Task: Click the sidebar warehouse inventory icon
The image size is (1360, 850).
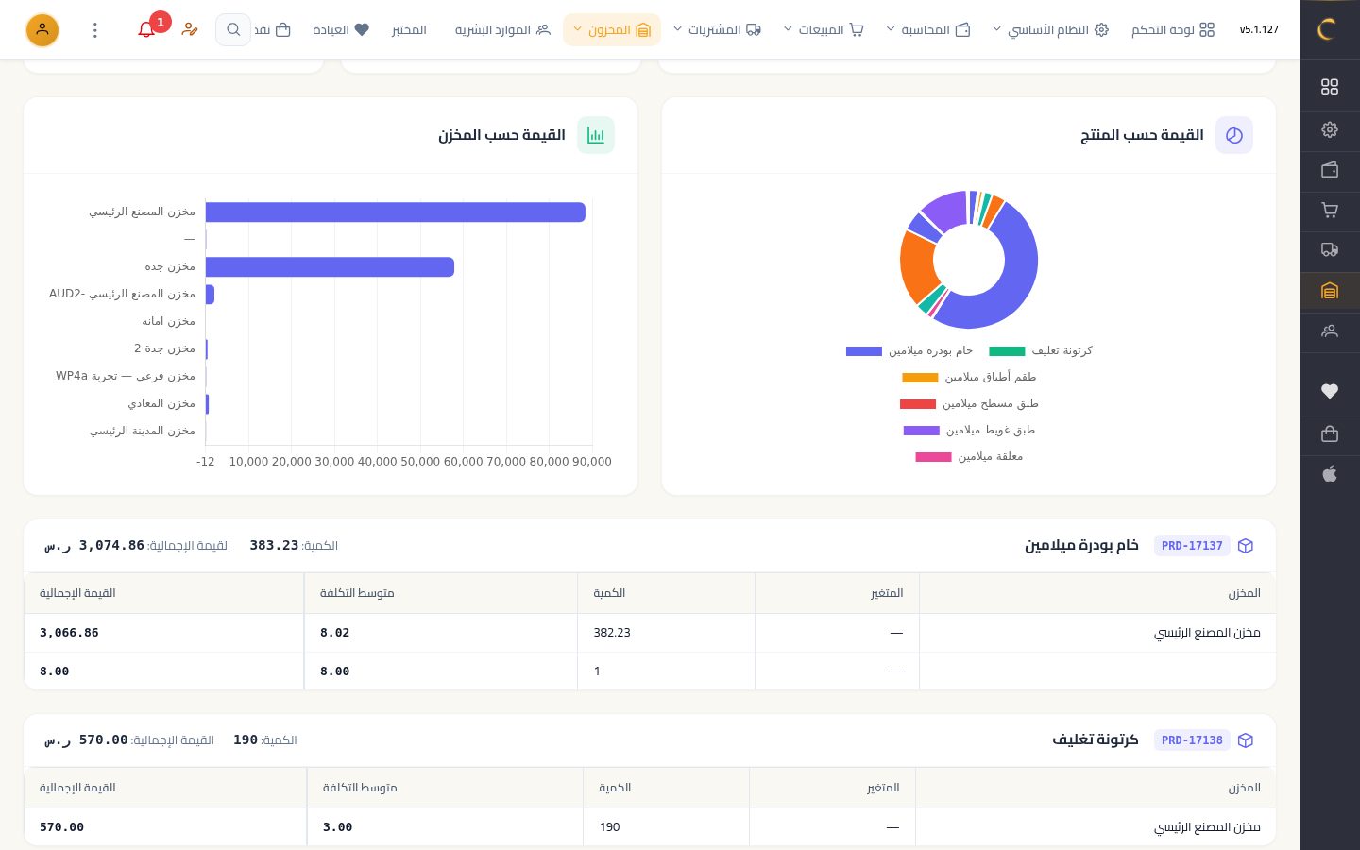Action: pos(1330,291)
